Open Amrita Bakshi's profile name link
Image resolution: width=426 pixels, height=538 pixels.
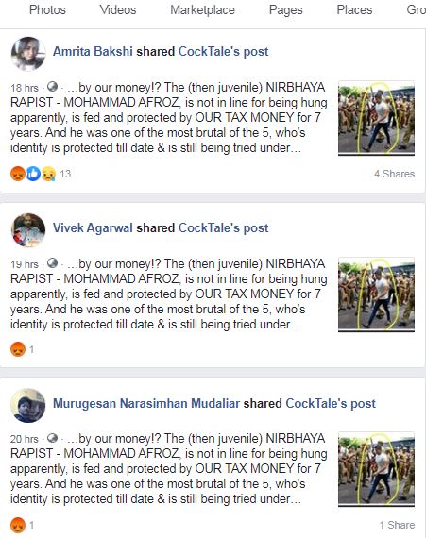[x=93, y=52]
